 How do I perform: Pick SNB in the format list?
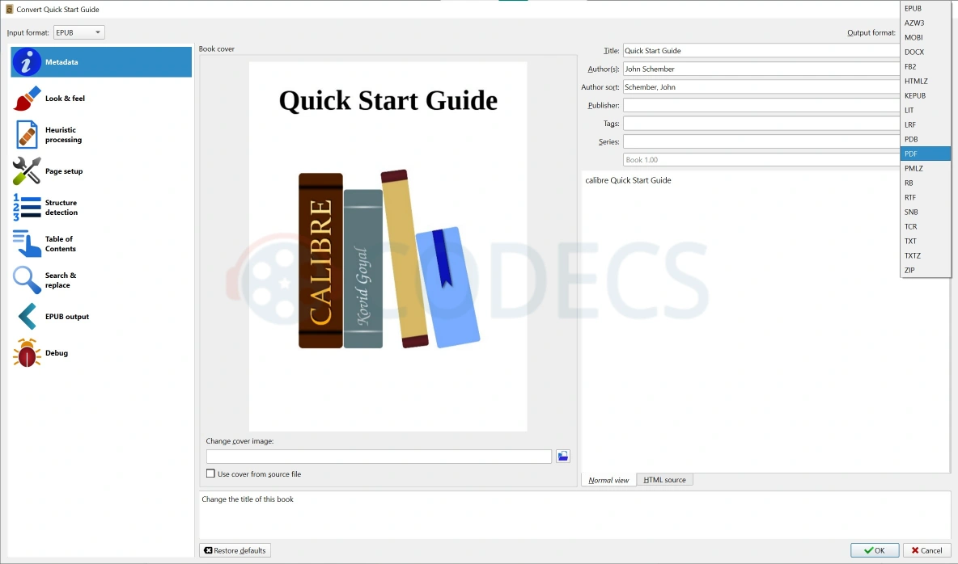click(925, 213)
